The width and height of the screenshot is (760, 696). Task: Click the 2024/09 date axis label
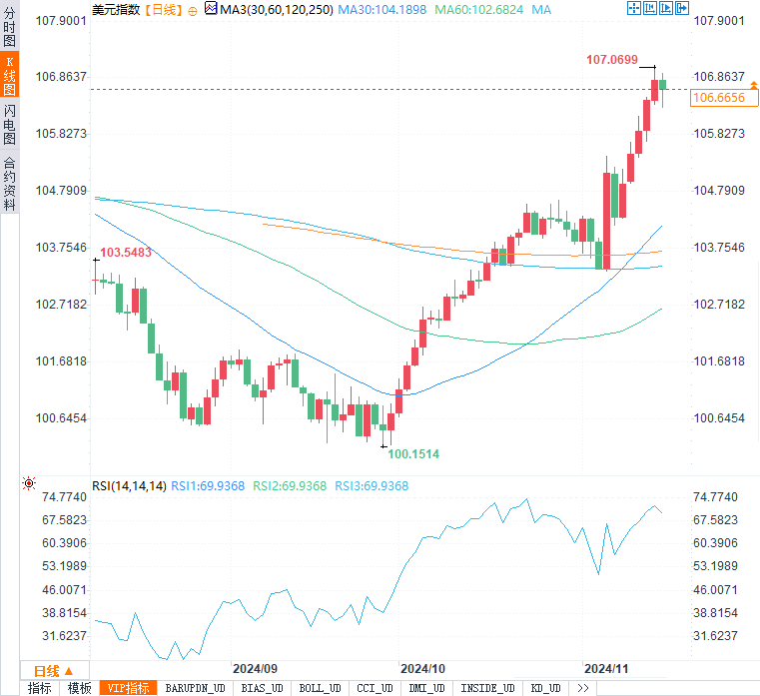click(255, 669)
